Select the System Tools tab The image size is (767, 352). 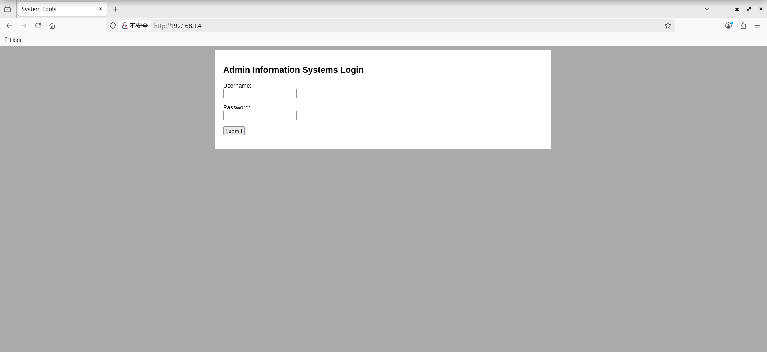(x=56, y=9)
